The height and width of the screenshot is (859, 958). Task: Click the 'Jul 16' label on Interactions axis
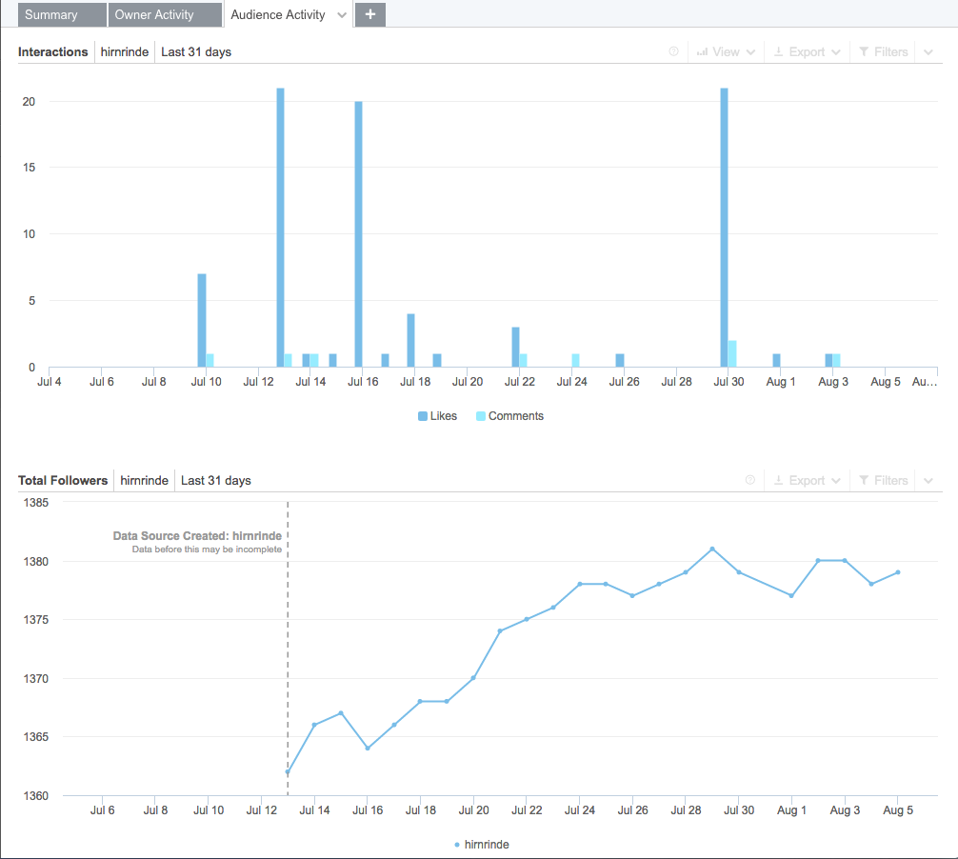coord(363,382)
